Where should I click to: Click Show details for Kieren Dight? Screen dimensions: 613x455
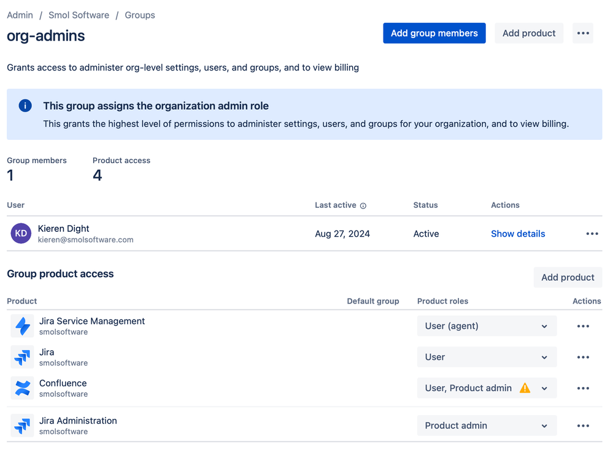(x=518, y=234)
